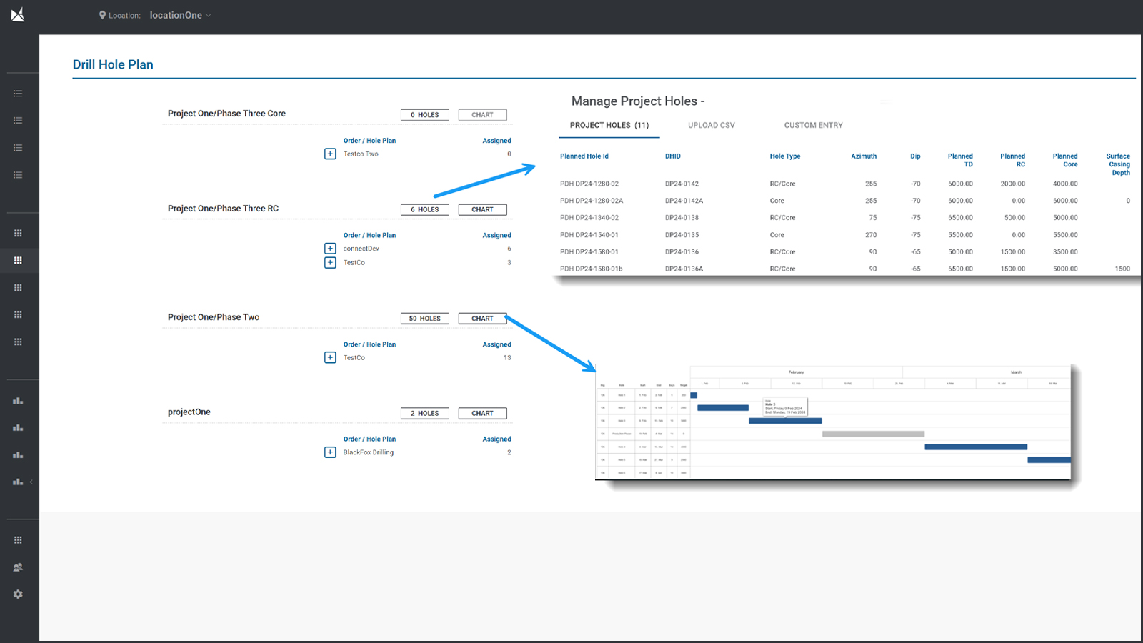Open the users icon in the sidebar
The height and width of the screenshot is (643, 1143).
click(18, 567)
